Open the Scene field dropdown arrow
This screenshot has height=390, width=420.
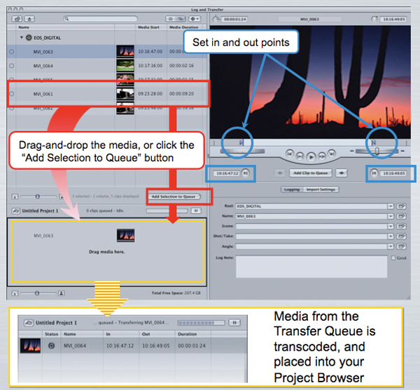pos(391,226)
